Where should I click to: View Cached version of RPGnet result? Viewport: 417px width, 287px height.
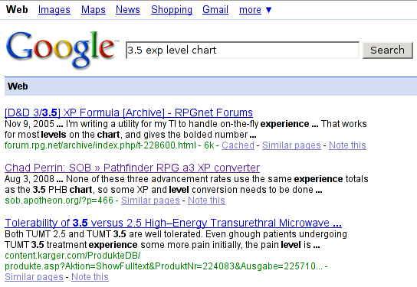click(x=238, y=145)
